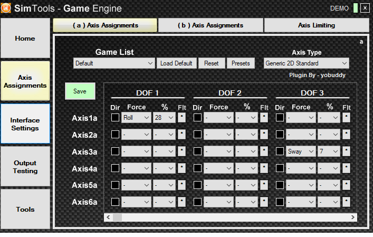The image size is (373, 237).
Task: Click Axis1a DOF 3 Flt filter button
Action: [346, 118]
